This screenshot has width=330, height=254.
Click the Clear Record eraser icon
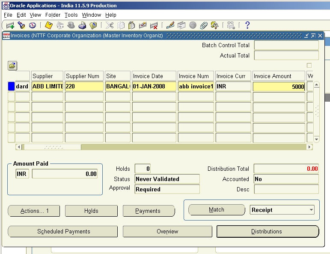point(143,25)
